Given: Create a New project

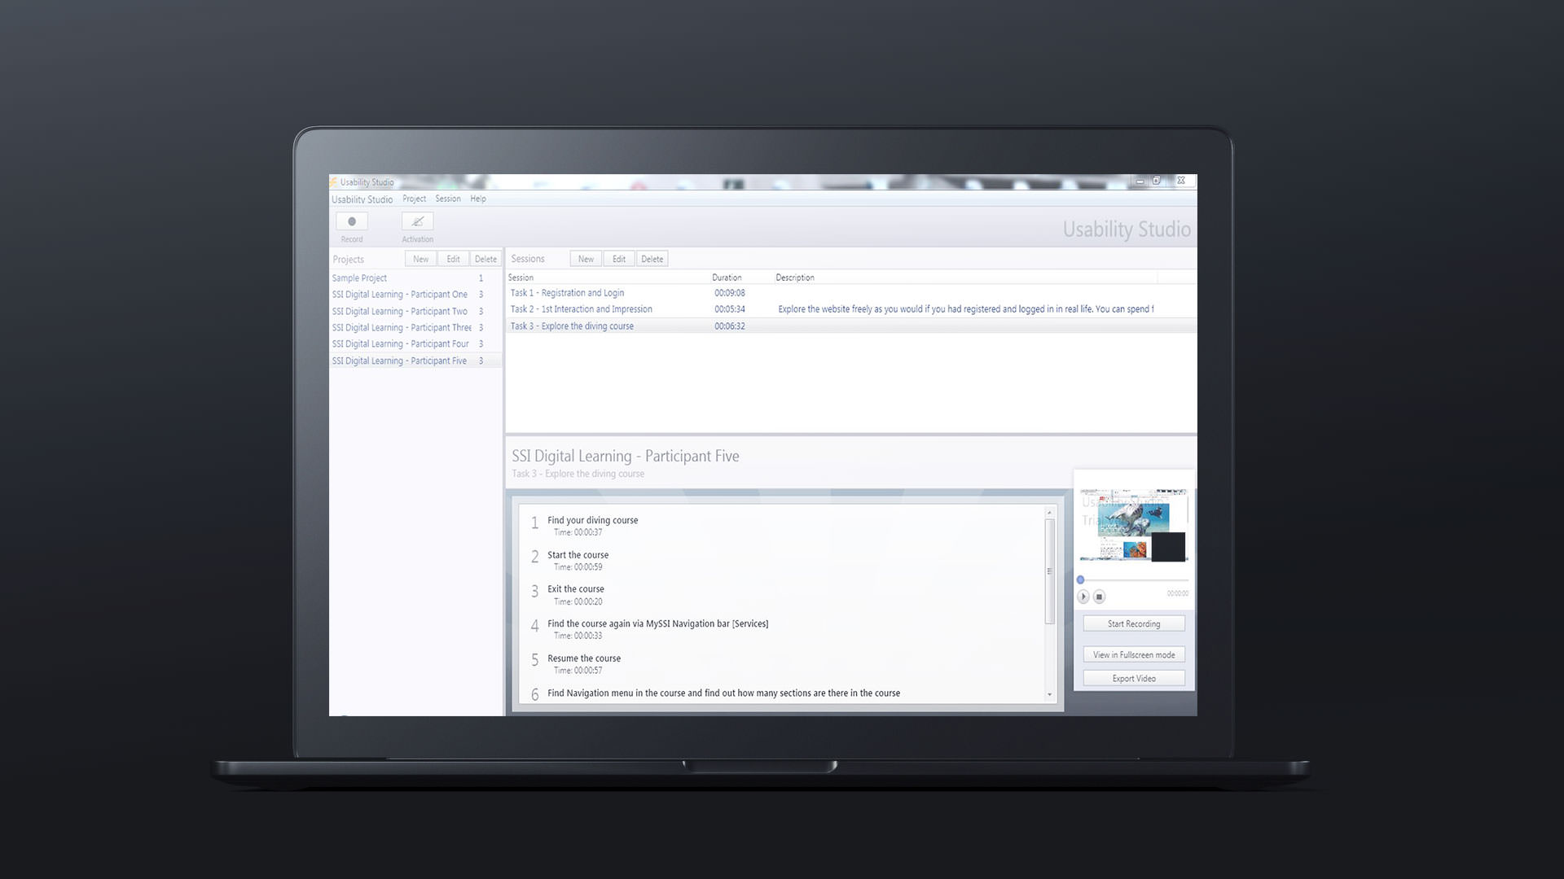Looking at the screenshot, I should point(420,259).
